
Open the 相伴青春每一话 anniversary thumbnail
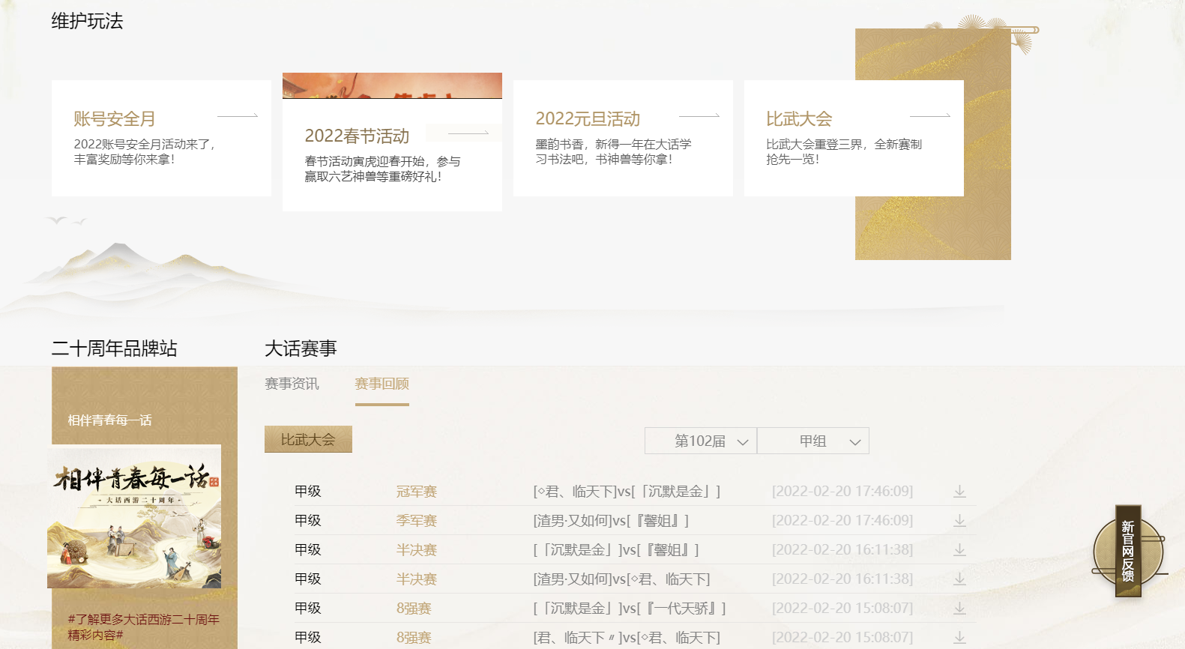pos(134,517)
